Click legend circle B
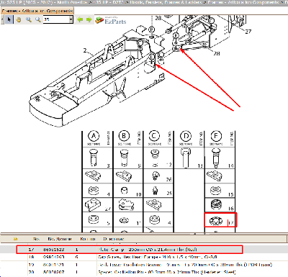The image size is (288, 277). click(124, 136)
